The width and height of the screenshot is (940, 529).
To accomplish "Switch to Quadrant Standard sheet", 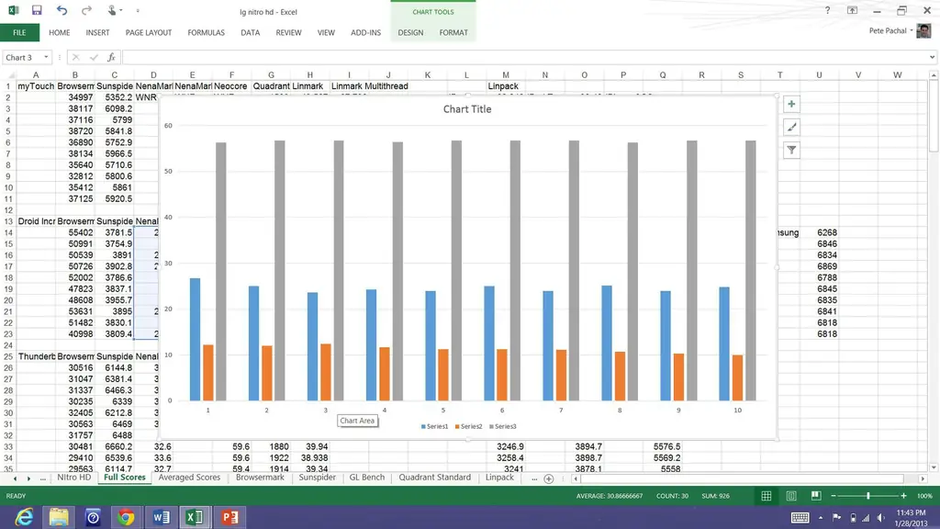I will [434, 478].
